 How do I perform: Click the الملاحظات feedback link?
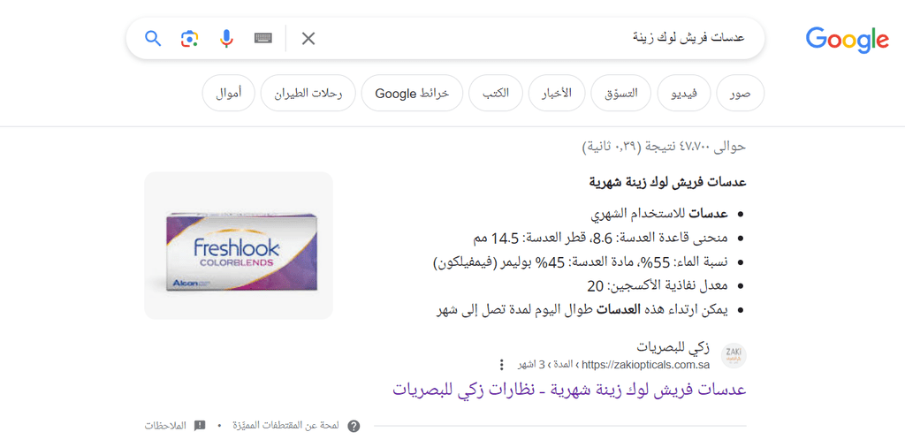coord(165,426)
